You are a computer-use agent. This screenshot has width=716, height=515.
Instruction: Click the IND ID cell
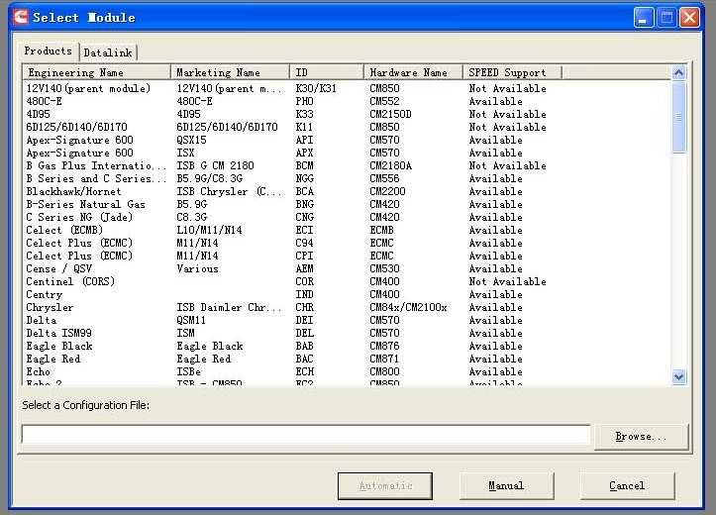304,294
